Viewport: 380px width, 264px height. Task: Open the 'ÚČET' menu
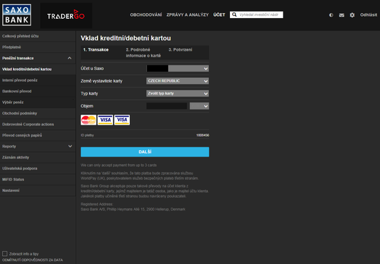pyautogui.click(x=219, y=15)
